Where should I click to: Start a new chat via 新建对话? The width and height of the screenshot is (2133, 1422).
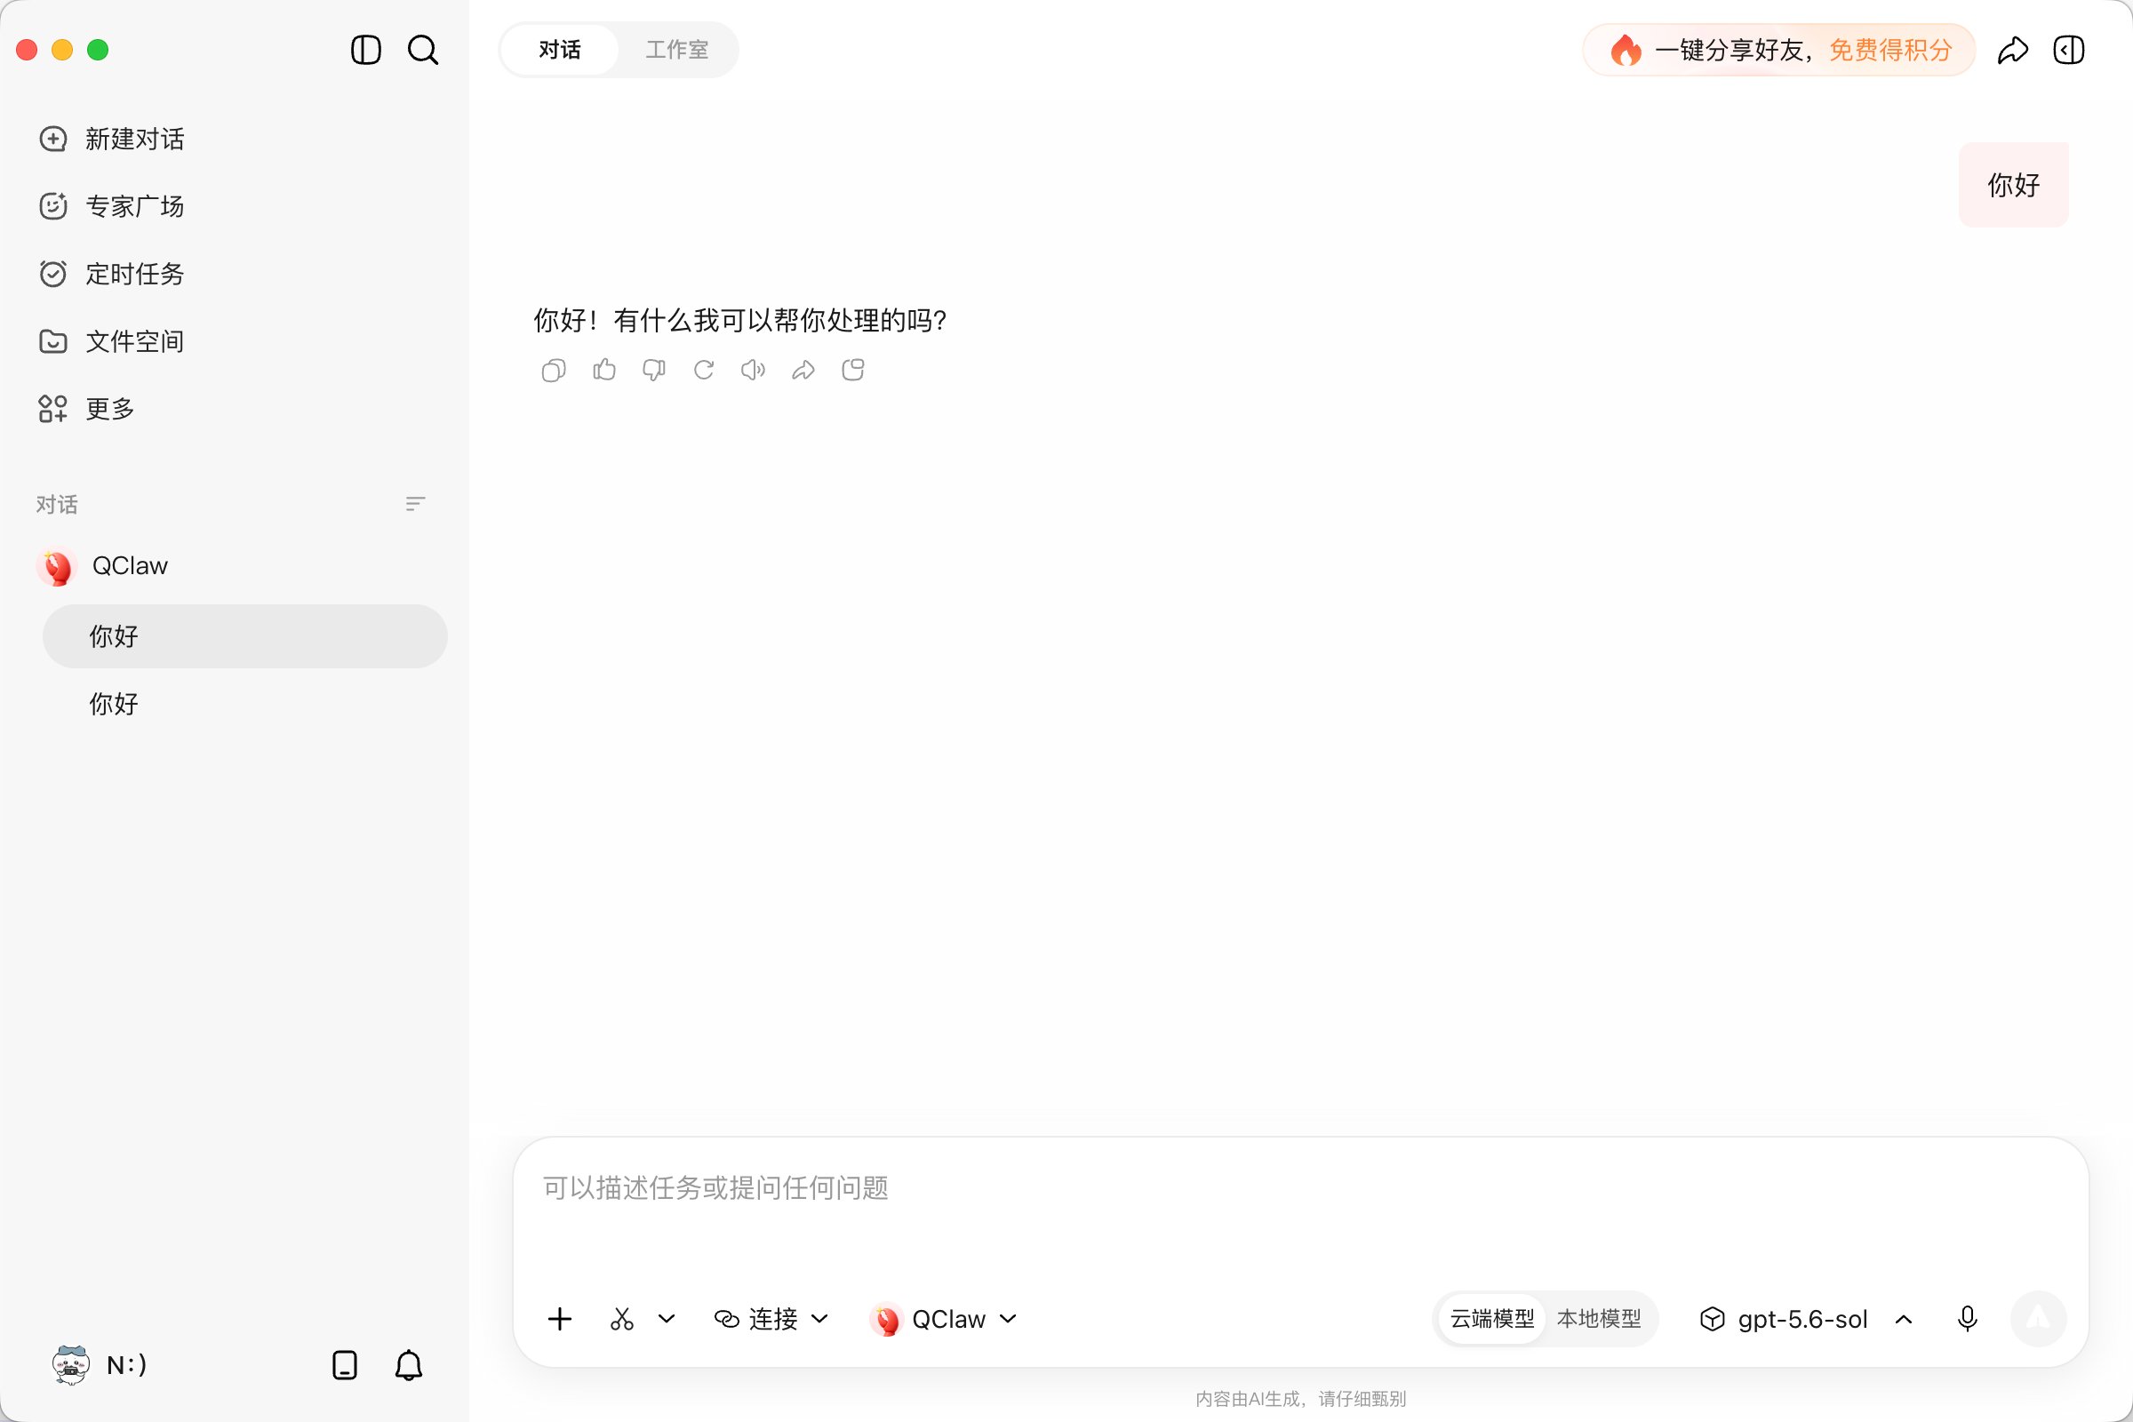point(112,139)
